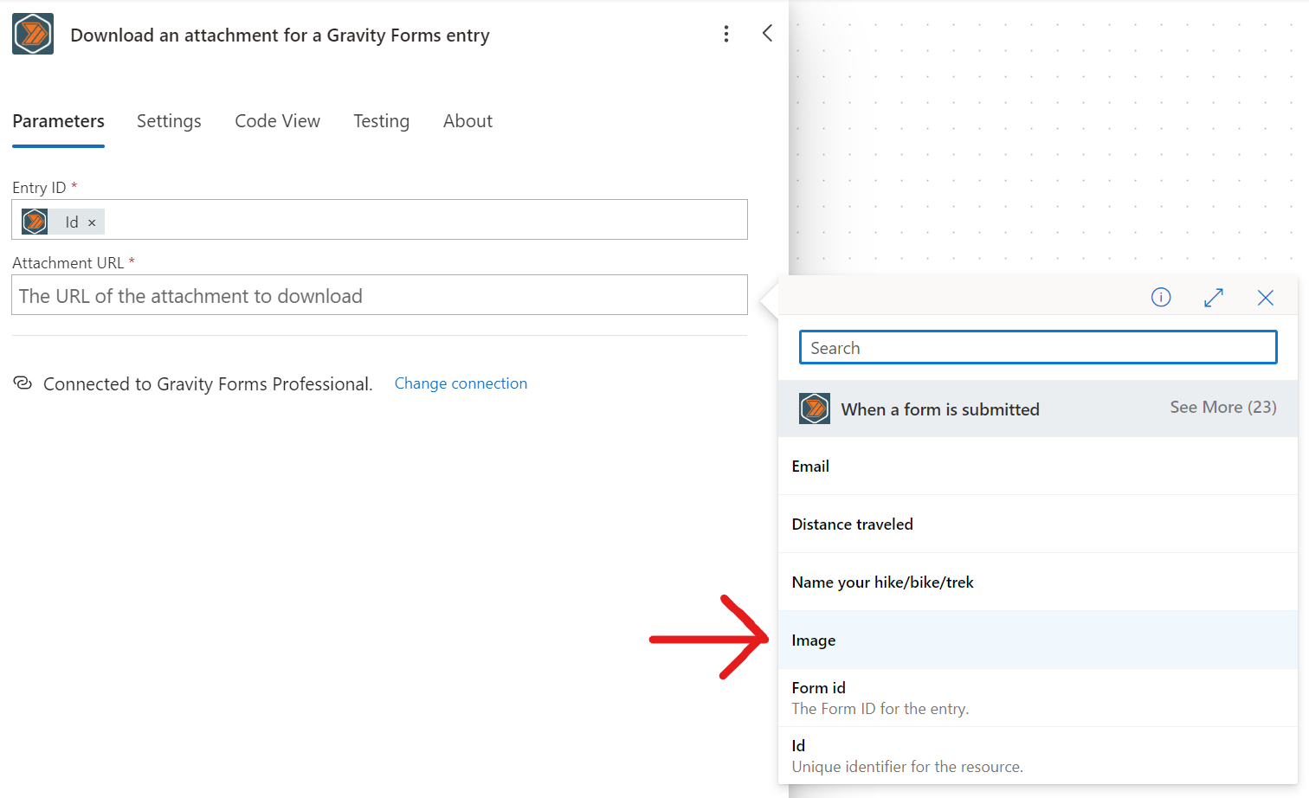Open the three-dot more options menu

coord(725,34)
